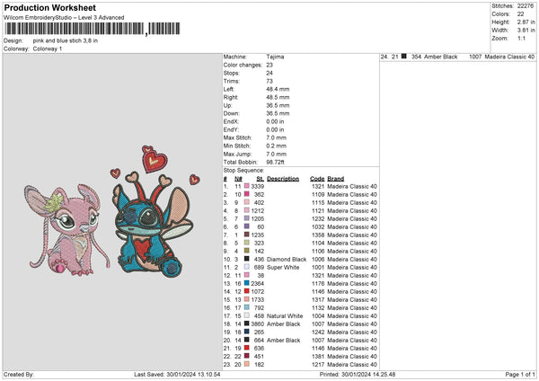This screenshot has width=539, height=381.
Task: Select the olive swatch beside 142 stitches
Action: click(246, 251)
